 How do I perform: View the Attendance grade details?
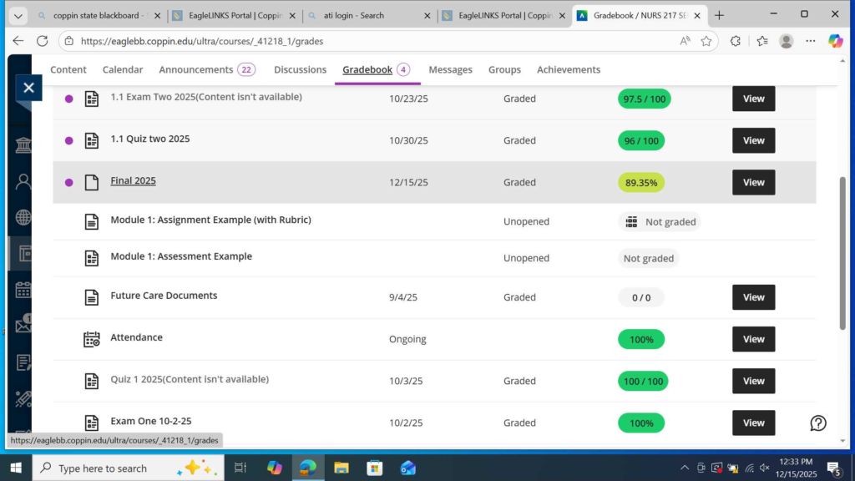coord(753,339)
